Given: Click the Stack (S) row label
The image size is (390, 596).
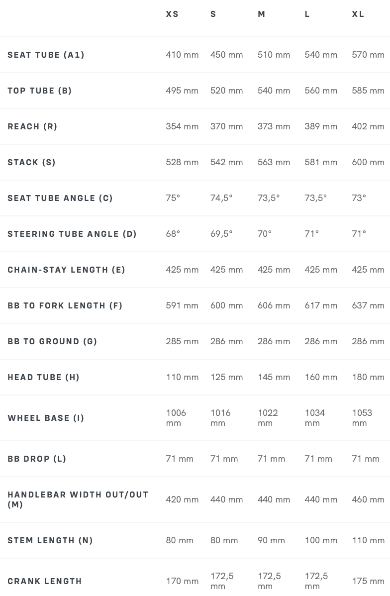Looking at the screenshot, I should point(31,162).
